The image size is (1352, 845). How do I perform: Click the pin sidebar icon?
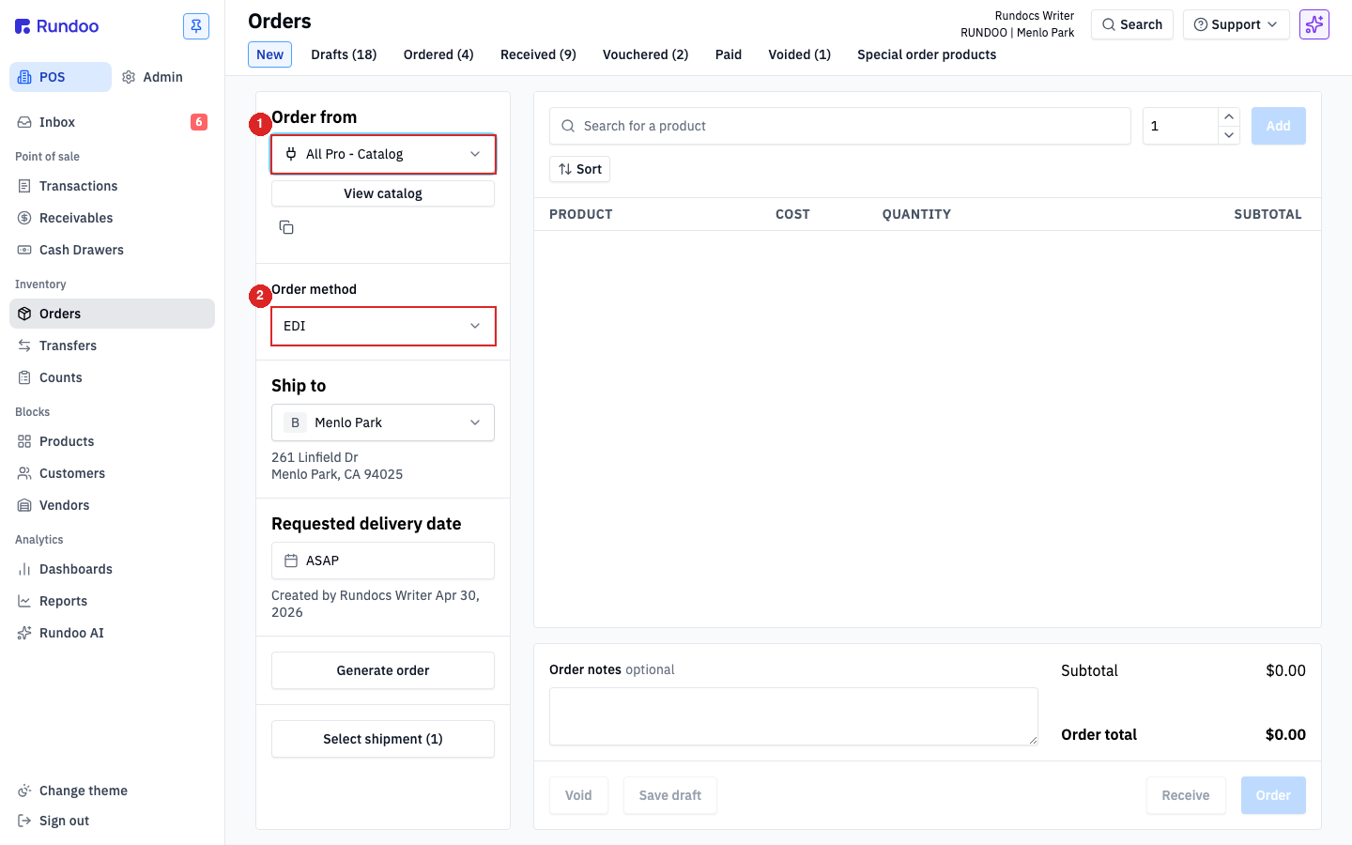click(x=196, y=26)
